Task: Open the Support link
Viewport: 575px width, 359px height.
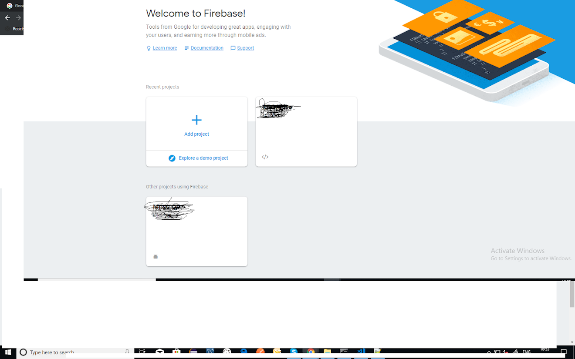Action: (245, 48)
